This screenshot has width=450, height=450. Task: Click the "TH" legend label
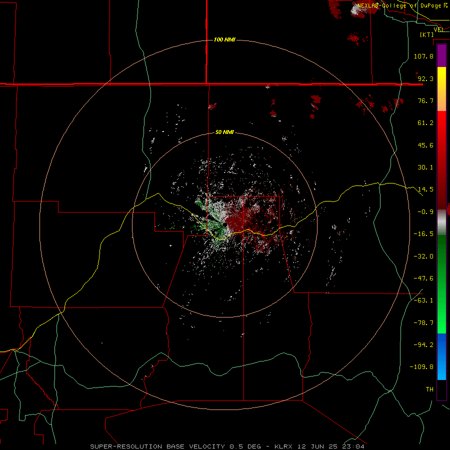click(x=429, y=389)
